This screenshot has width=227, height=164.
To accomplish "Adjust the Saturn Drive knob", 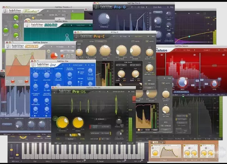I will 182,83.
